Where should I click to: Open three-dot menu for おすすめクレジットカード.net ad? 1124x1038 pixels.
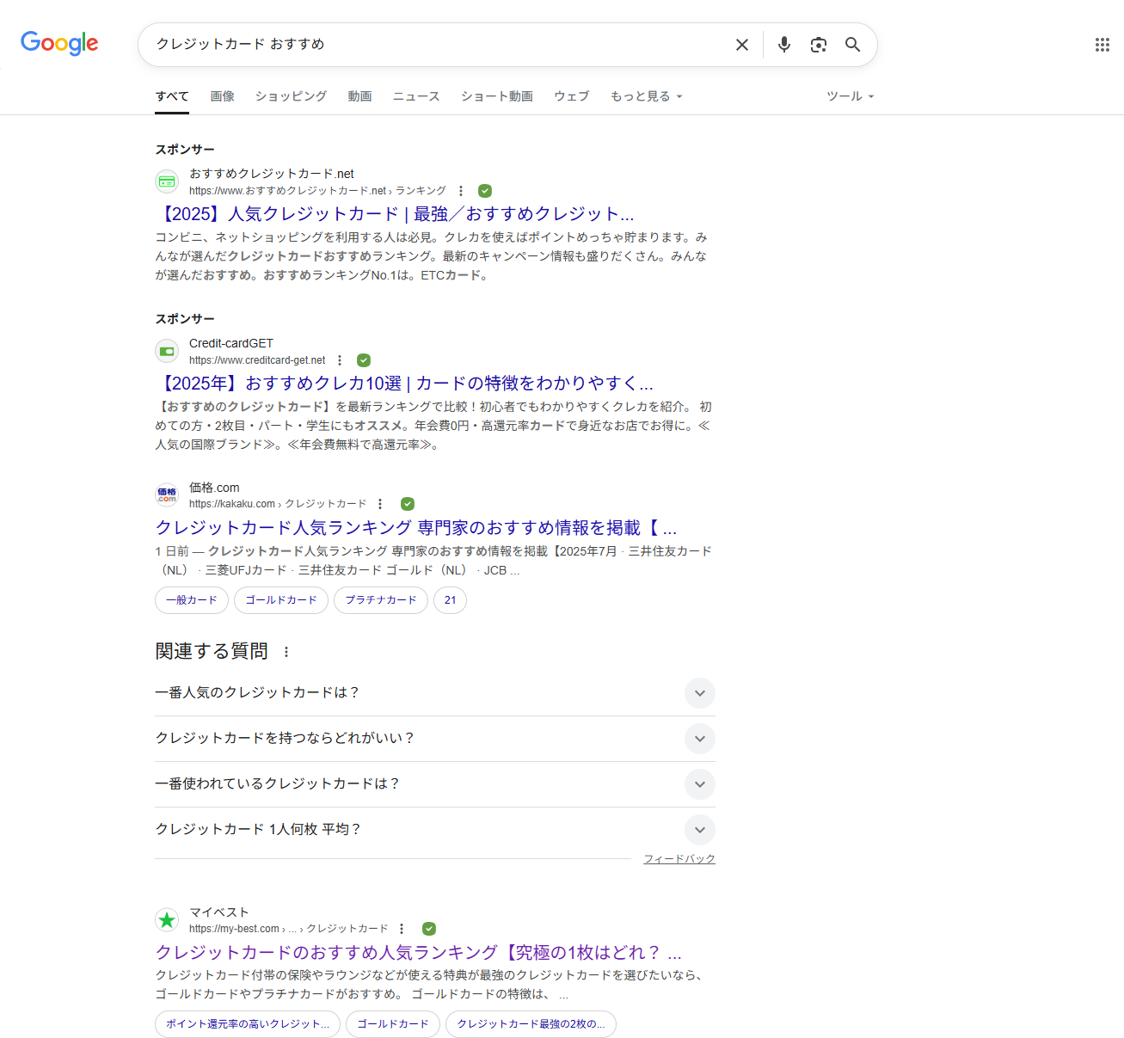pyautogui.click(x=461, y=191)
